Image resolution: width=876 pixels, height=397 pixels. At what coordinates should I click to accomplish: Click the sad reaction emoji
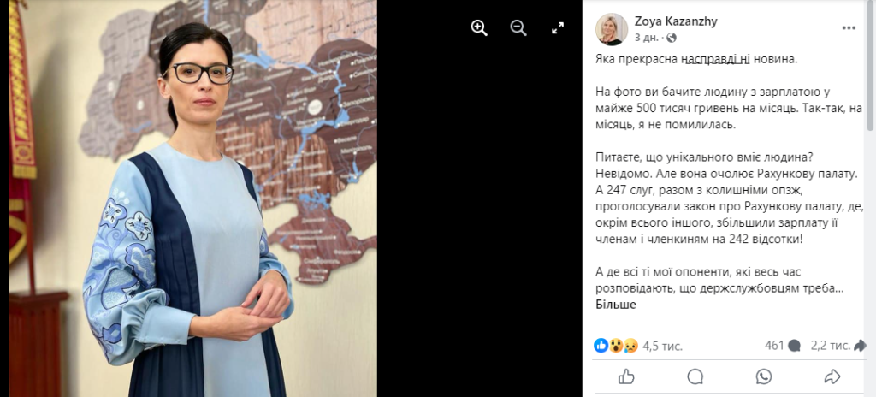pyautogui.click(x=630, y=346)
